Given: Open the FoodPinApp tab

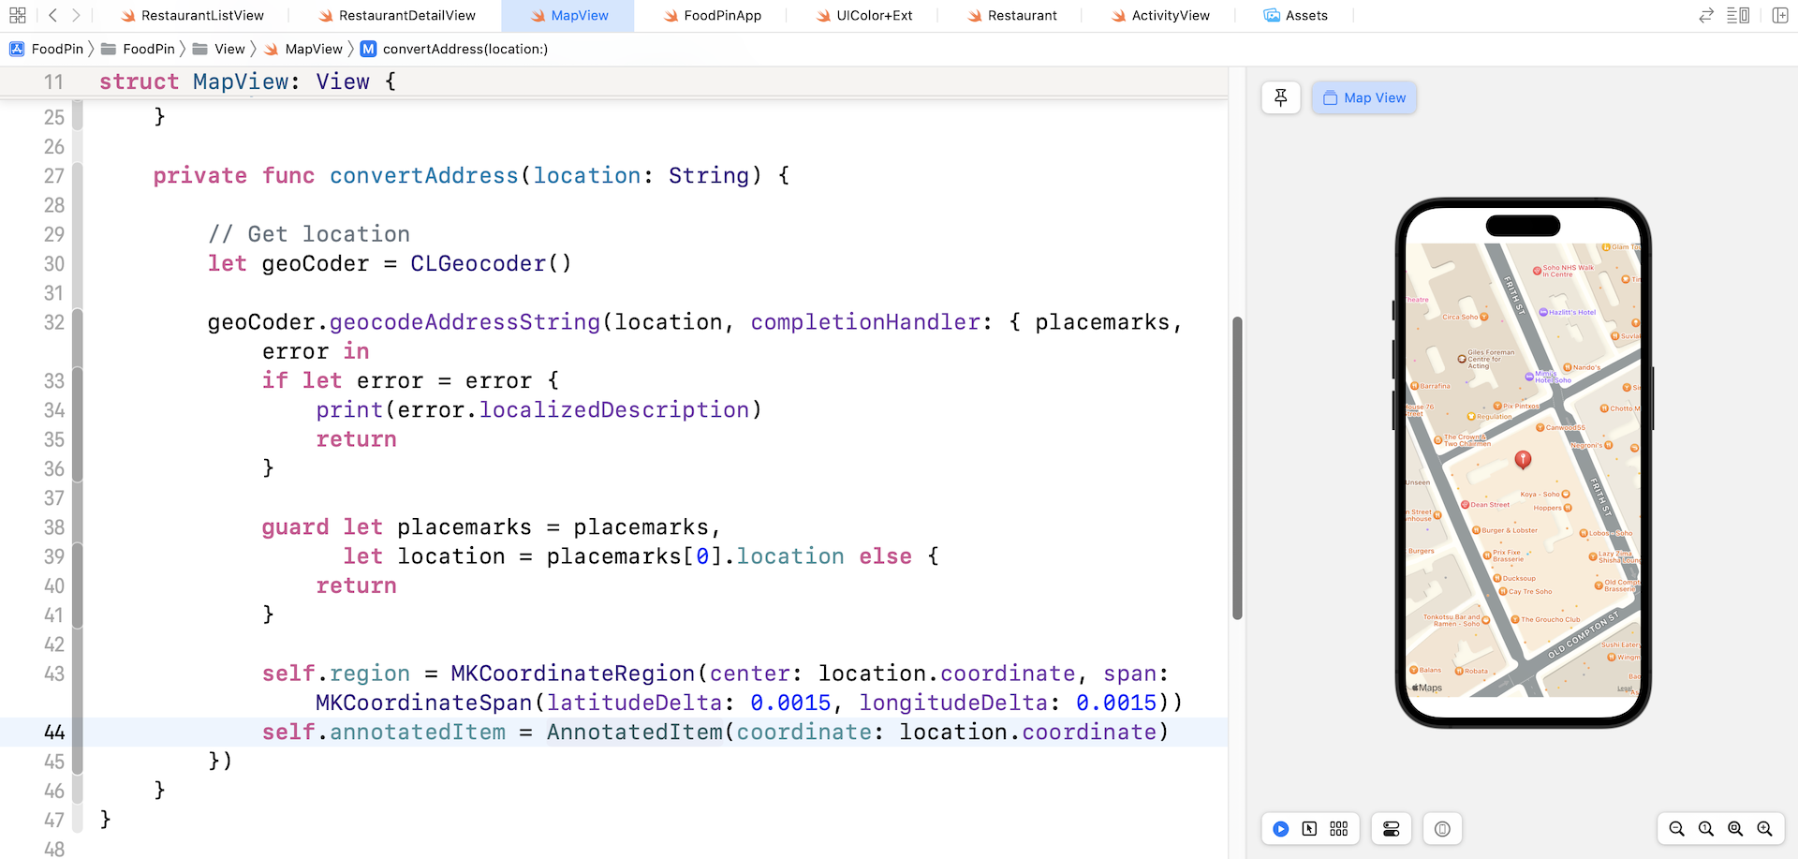Looking at the screenshot, I should [712, 16].
